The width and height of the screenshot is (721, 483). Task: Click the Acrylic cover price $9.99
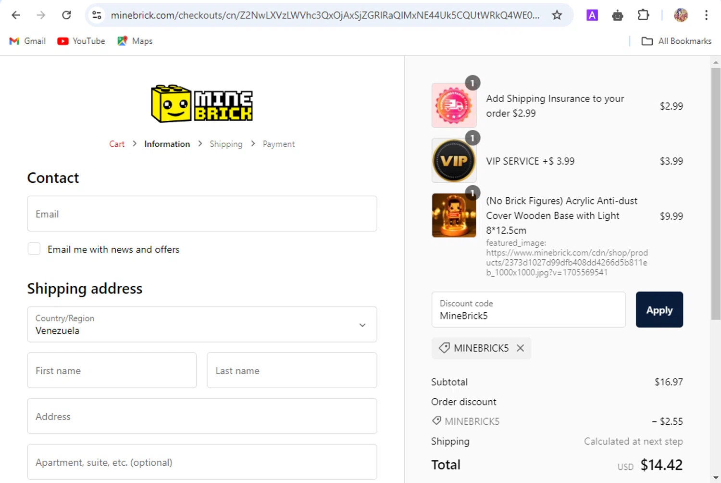tap(671, 216)
